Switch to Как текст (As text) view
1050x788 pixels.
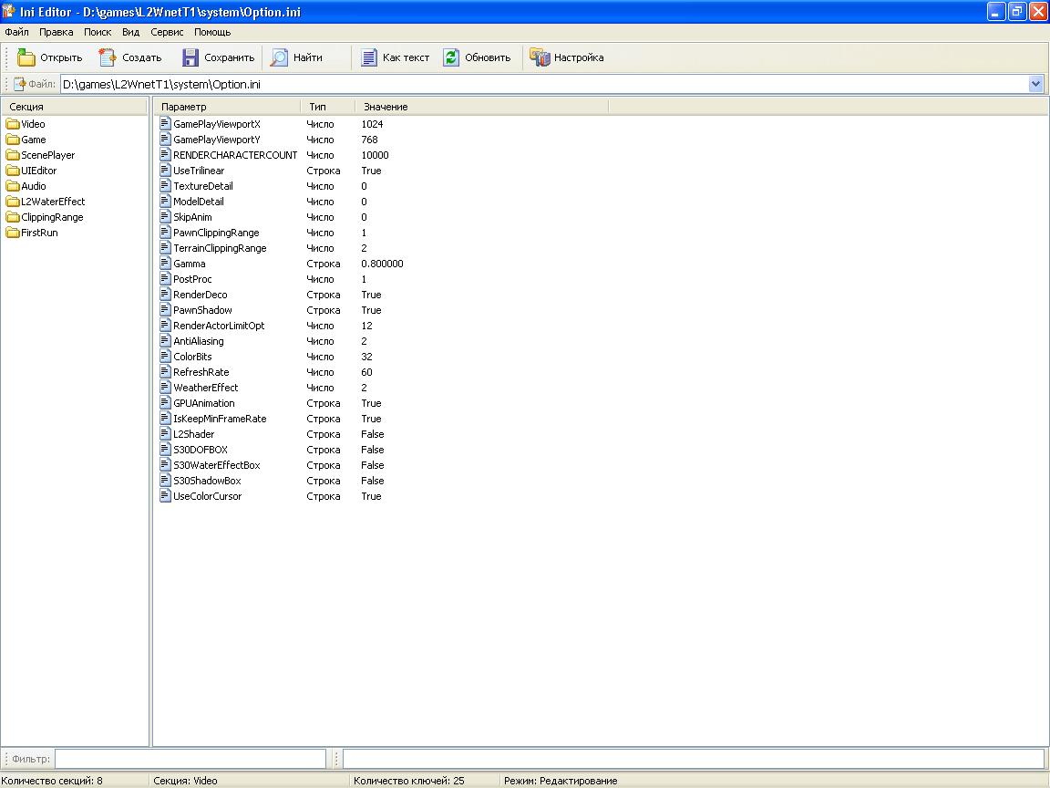(395, 57)
